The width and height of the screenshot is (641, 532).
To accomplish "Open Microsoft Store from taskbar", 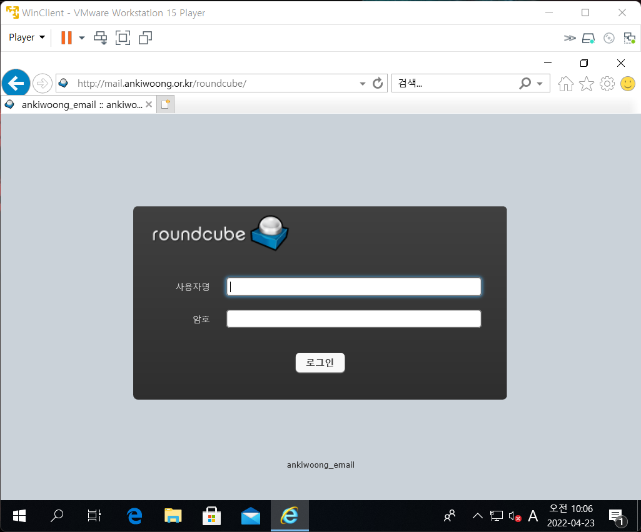I will (x=212, y=516).
